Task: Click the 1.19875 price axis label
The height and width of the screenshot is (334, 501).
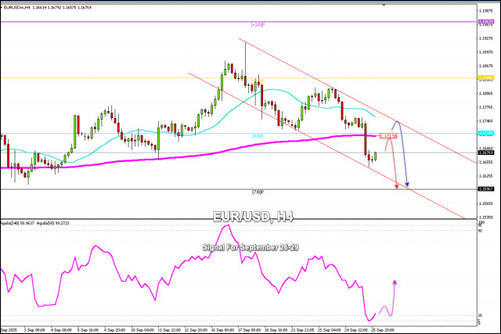Action: point(485,11)
